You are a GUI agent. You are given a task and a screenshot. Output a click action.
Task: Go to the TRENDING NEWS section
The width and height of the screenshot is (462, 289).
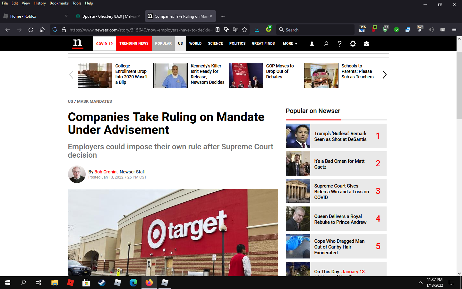point(134,44)
